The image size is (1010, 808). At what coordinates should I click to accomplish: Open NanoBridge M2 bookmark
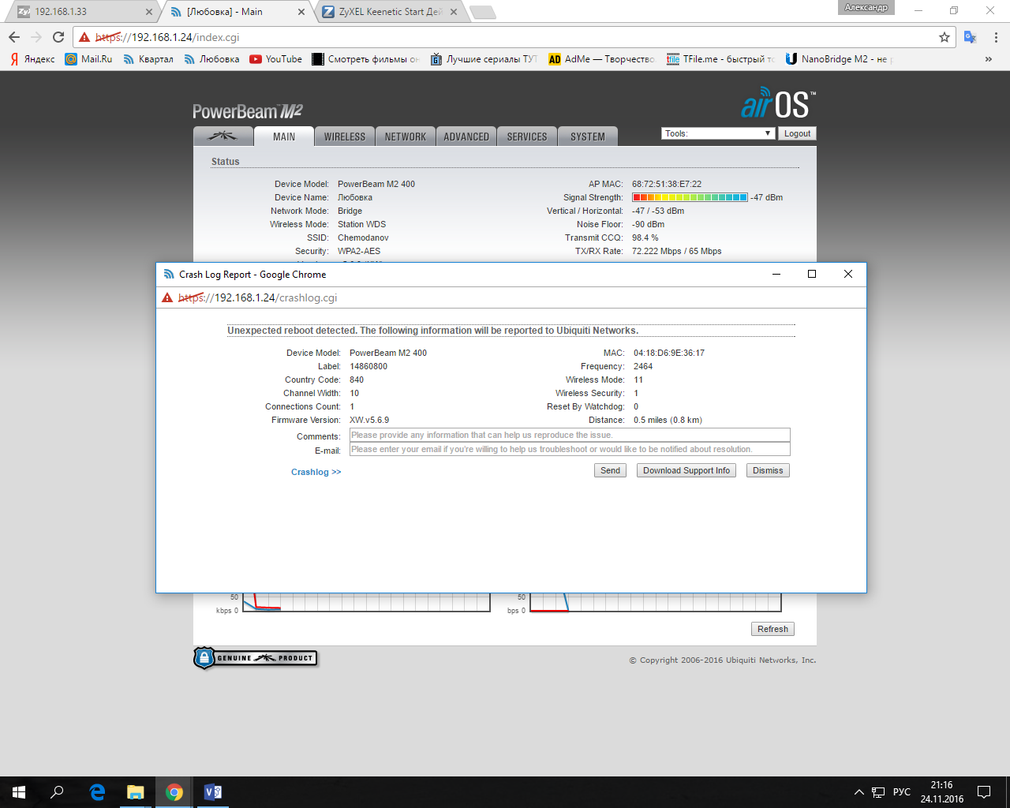click(839, 59)
